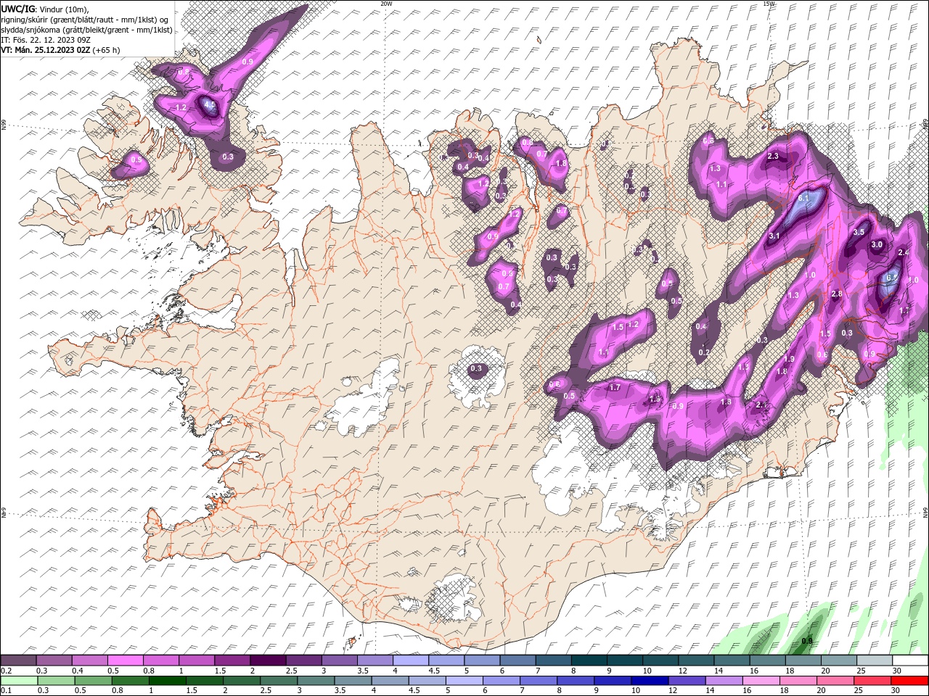Image resolution: width=929 pixels, height=696 pixels.
Task: Click the '0.1' label on the rain scale
Action: point(6,691)
